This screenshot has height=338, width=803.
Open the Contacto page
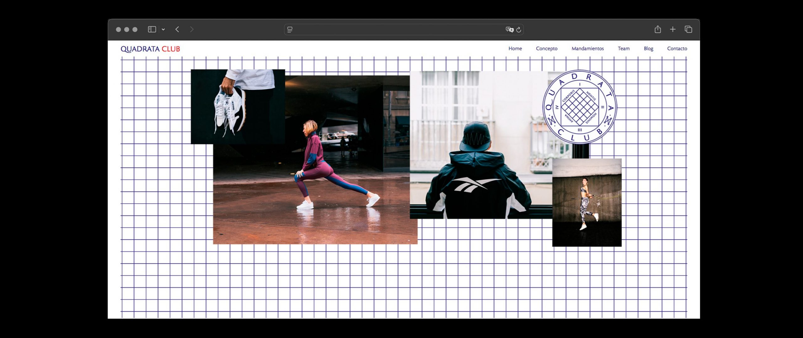pyautogui.click(x=677, y=49)
